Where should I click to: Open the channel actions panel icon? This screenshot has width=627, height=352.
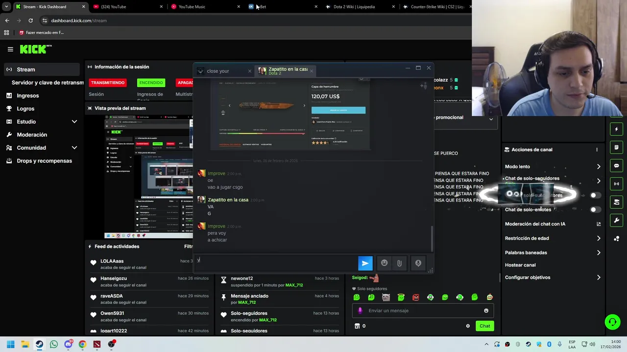[616, 202]
